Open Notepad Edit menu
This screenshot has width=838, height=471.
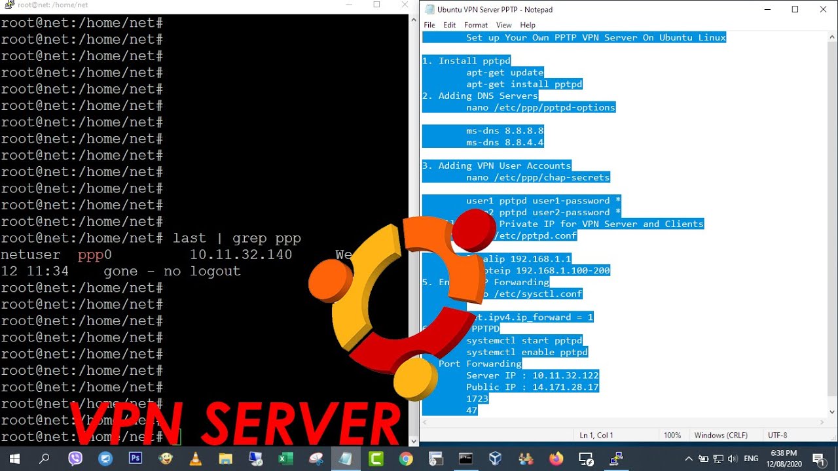(449, 25)
